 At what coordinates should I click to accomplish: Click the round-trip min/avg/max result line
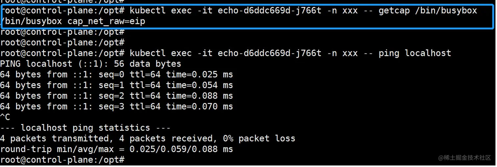click(116, 149)
